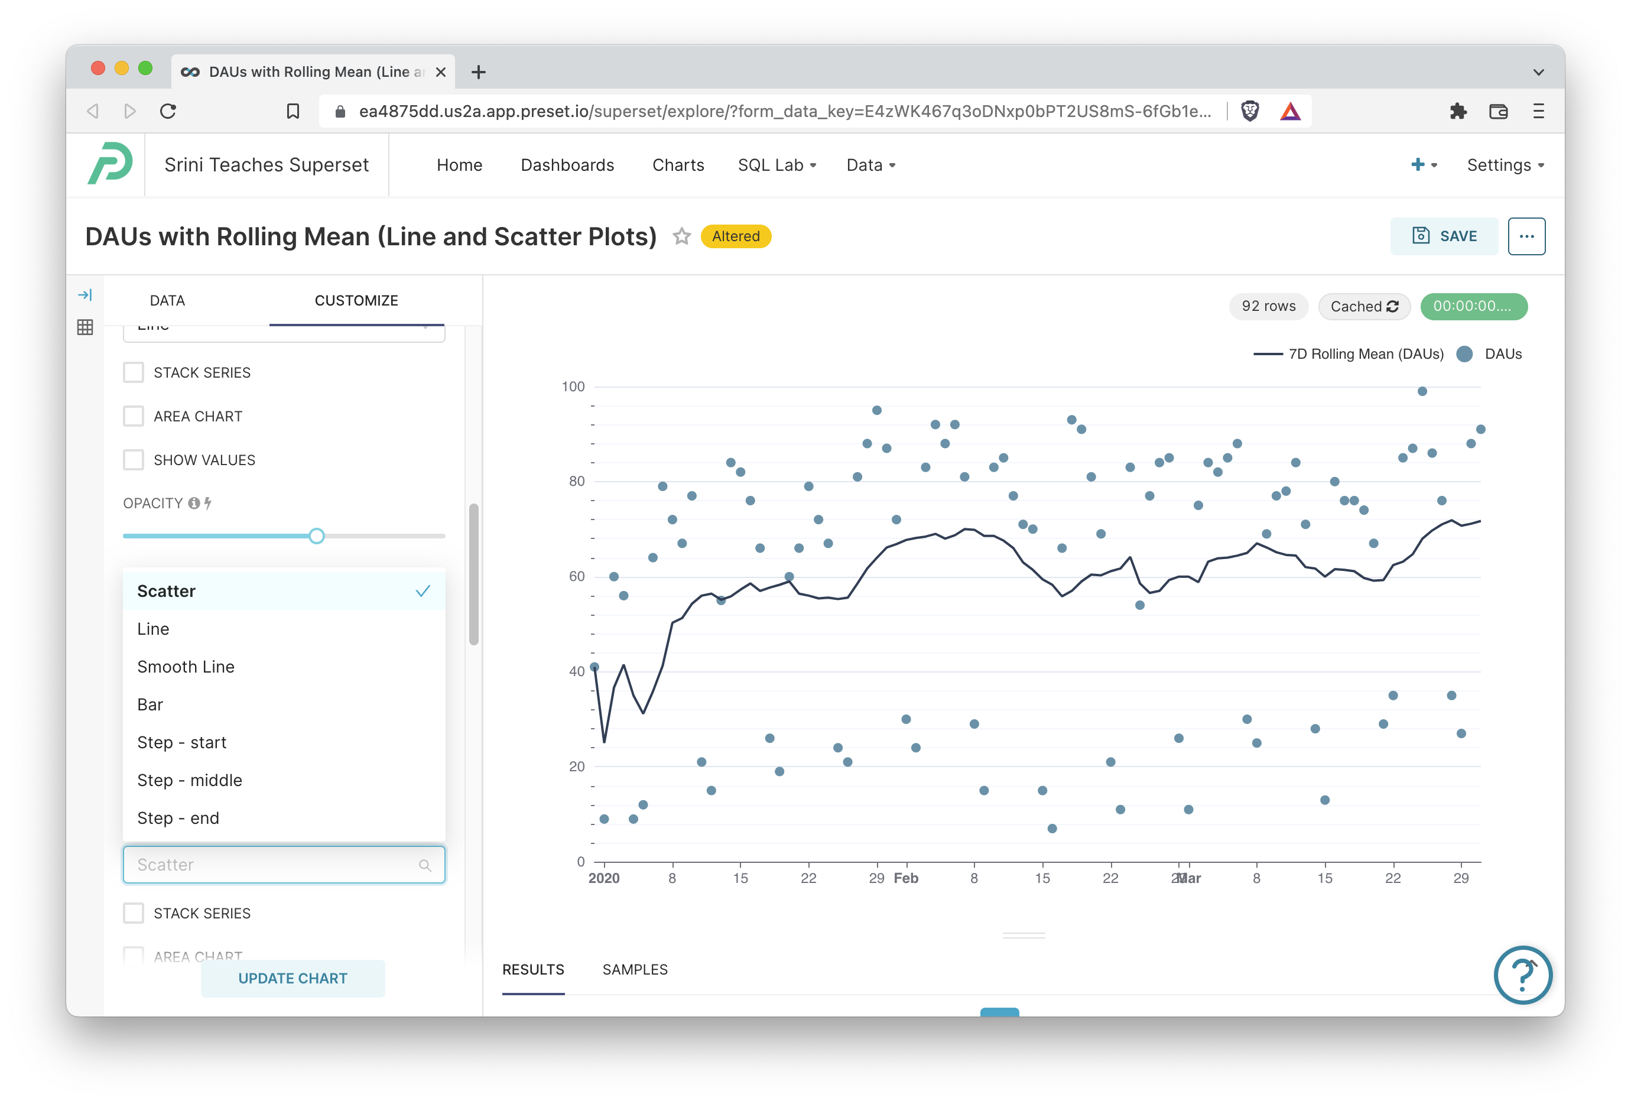The width and height of the screenshot is (1631, 1104).
Task: Click the Preset logo
Action: point(109,164)
